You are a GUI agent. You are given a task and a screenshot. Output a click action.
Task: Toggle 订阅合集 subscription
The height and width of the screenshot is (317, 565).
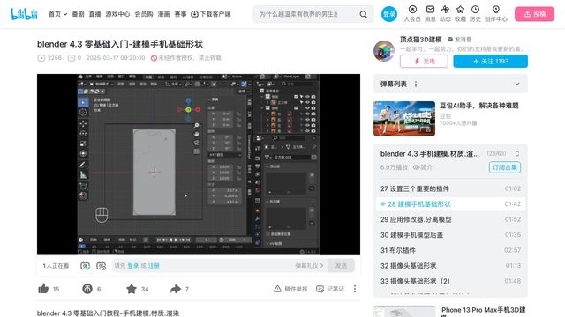click(x=505, y=167)
